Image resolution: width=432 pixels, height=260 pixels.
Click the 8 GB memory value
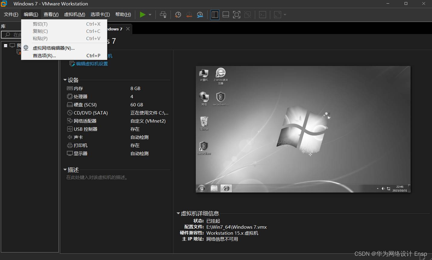pos(135,89)
